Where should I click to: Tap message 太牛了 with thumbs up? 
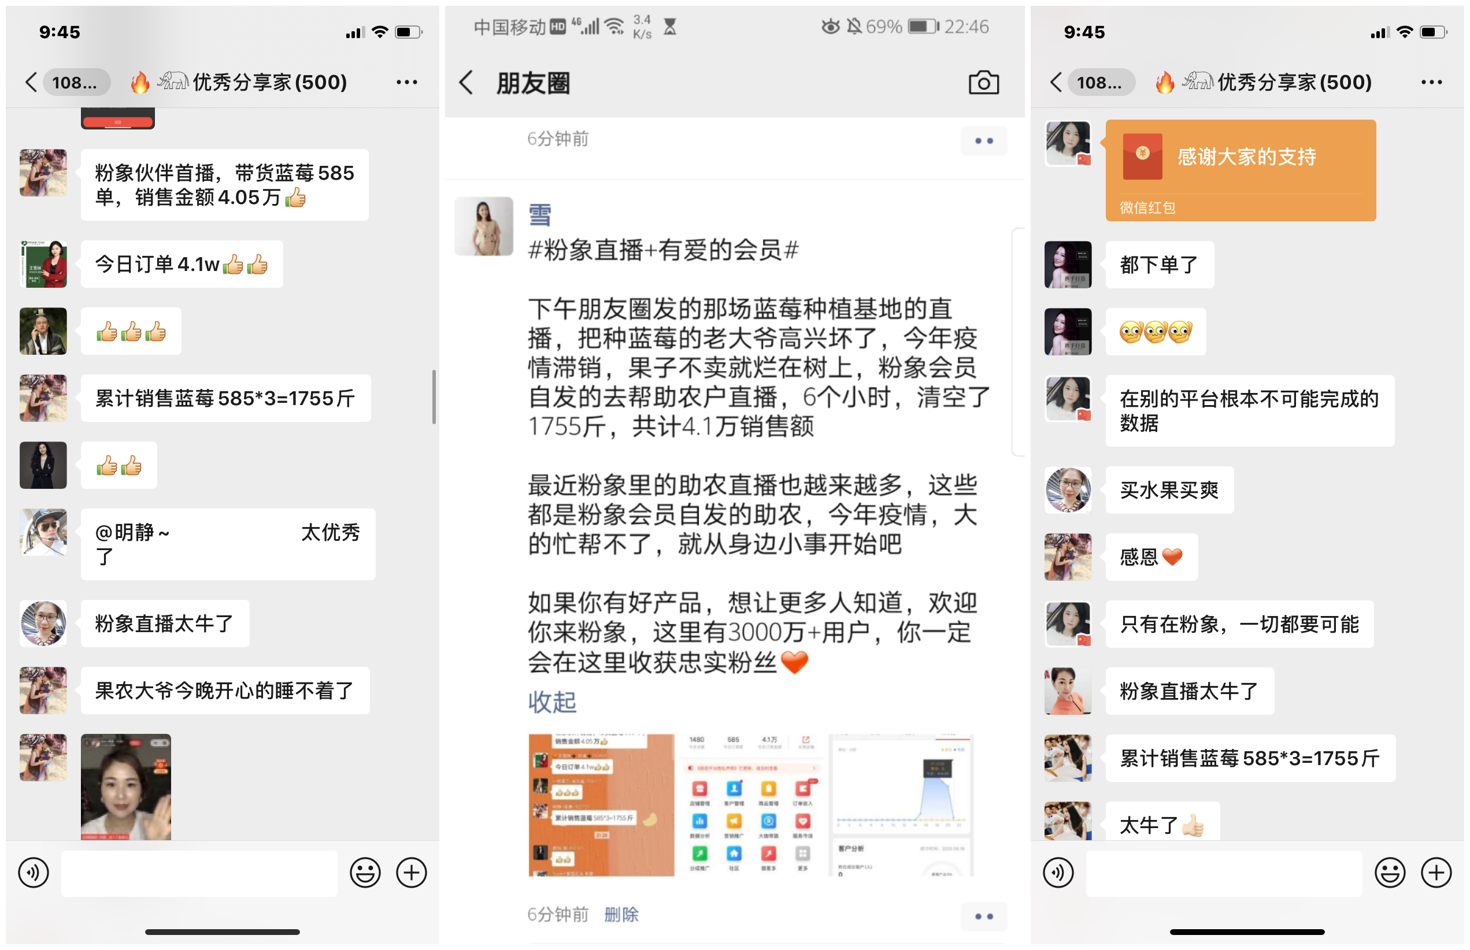click(1162, 821)
